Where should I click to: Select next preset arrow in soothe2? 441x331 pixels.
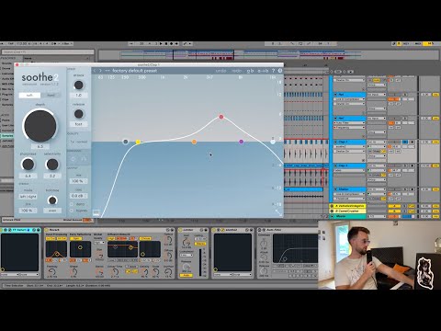[x=100, y=71]
